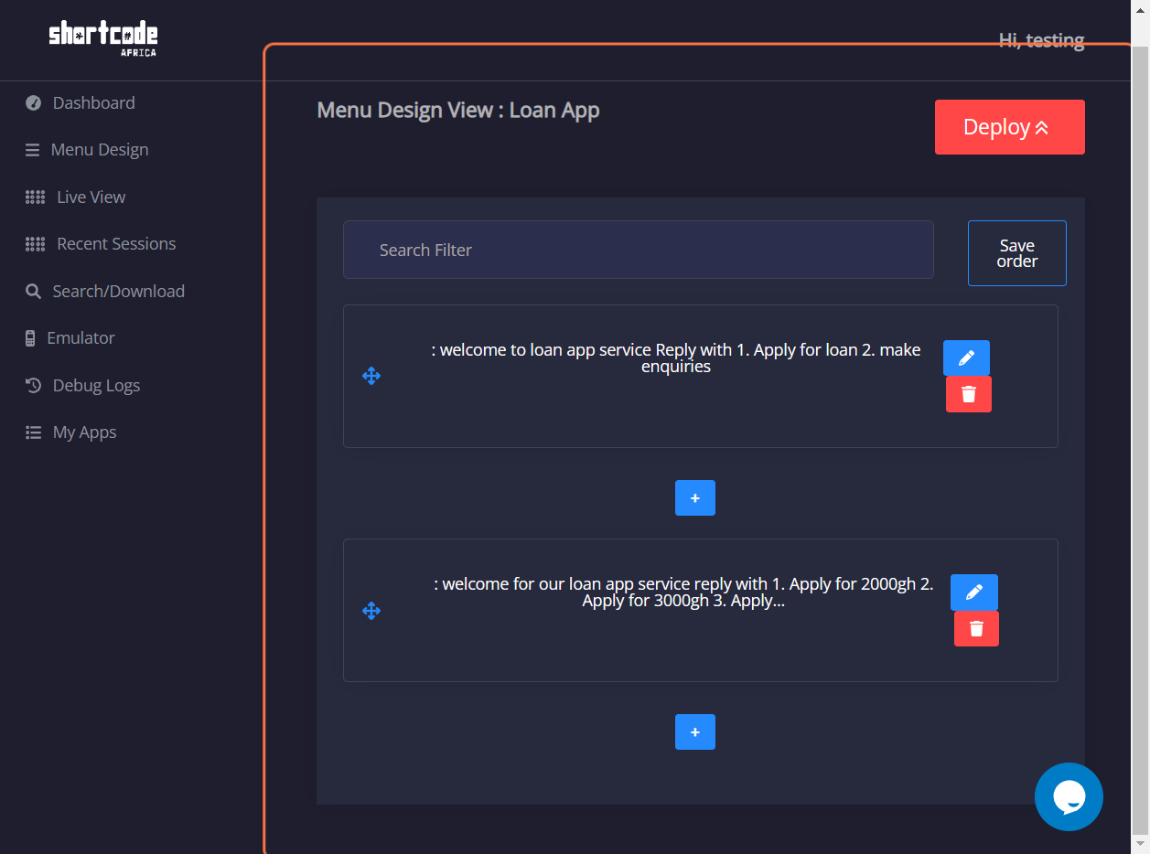1150x854 pixels.
Task: Click the Emulator phone icon
Action: click(x=30, y=338)
